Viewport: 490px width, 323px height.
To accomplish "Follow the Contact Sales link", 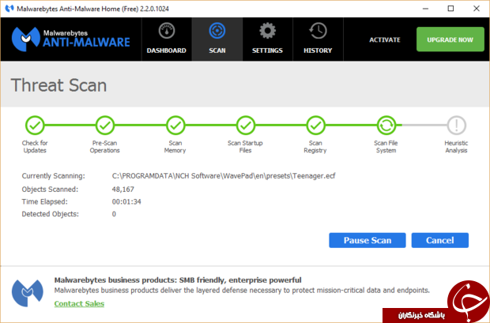I will [79, 303].
